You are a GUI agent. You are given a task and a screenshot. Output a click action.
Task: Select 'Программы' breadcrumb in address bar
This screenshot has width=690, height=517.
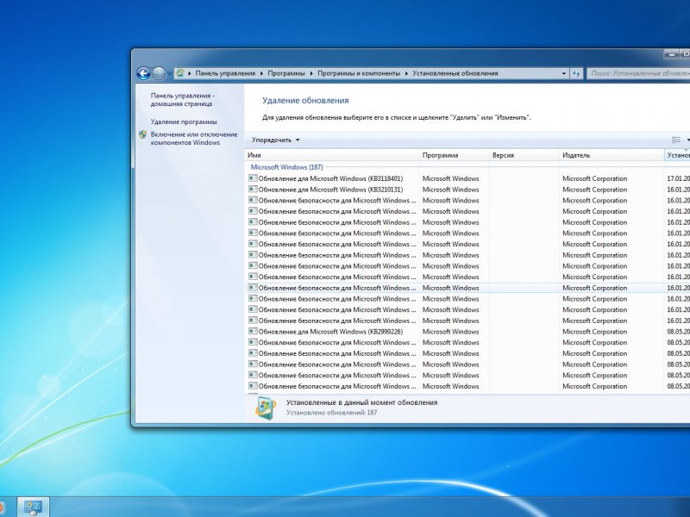[286, 73]
